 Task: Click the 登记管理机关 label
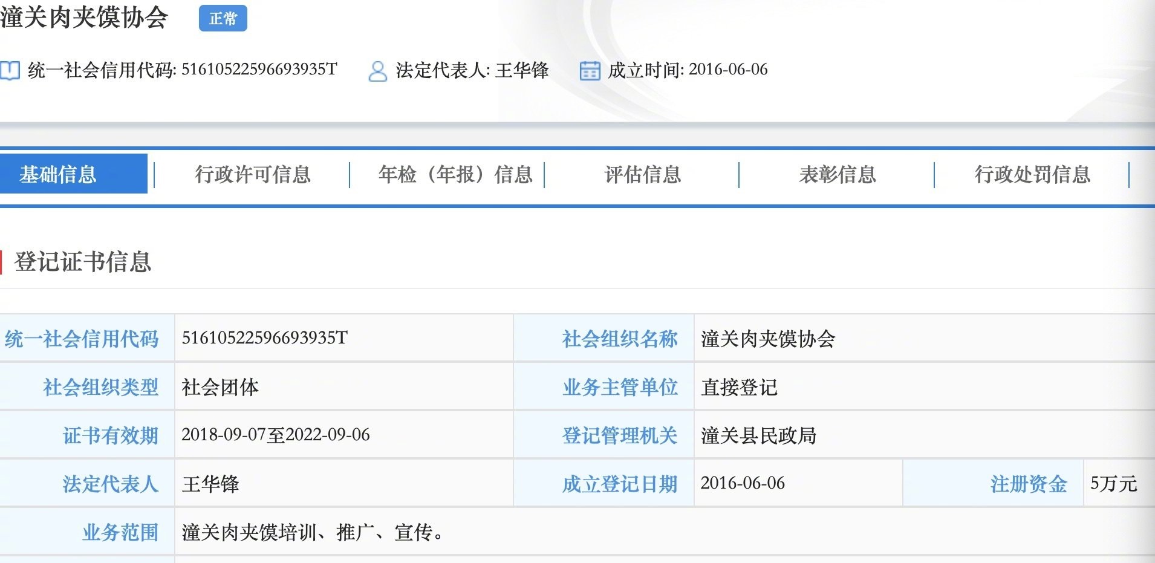[620, 435]
